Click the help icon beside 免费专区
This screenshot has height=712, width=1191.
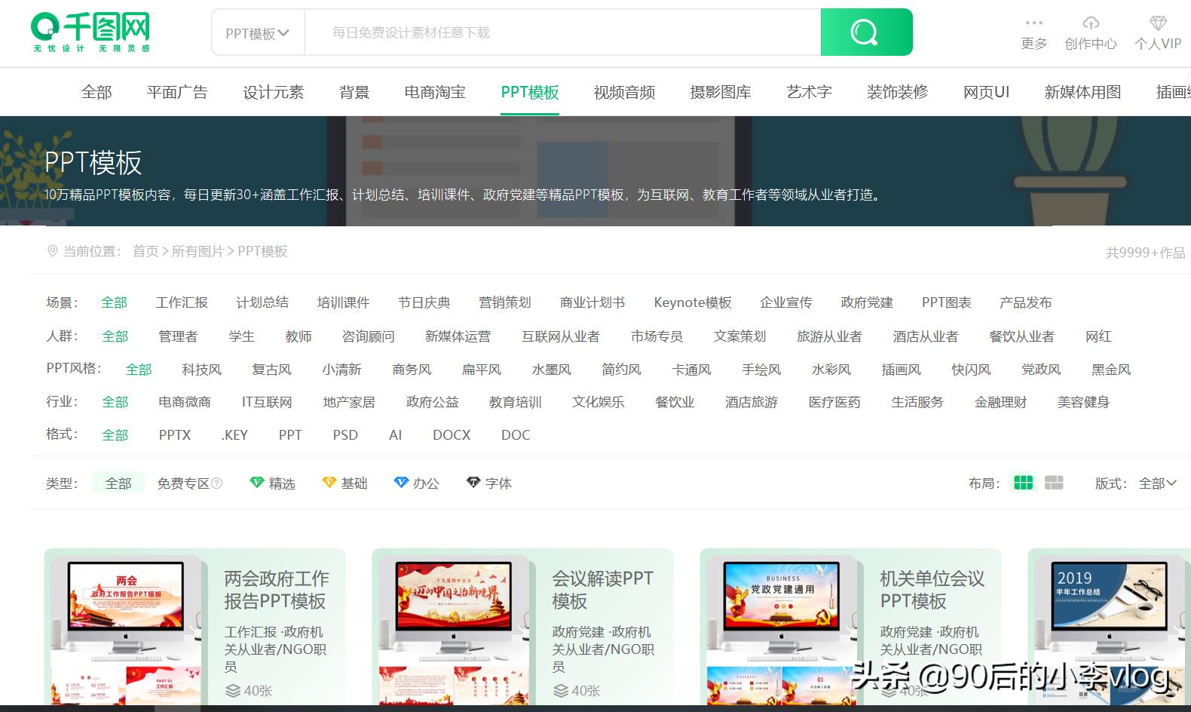[217, 483]
